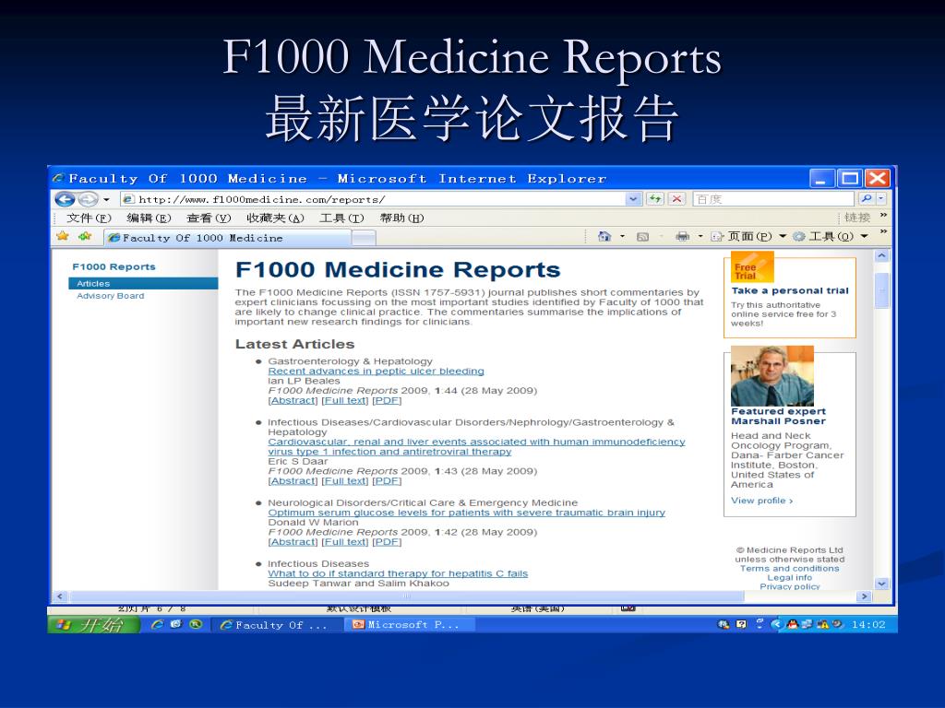This screenshot has width=945, height=708.
Task: Open Cardiovascular, renal and liver events article
Action: tap(477, 447)
